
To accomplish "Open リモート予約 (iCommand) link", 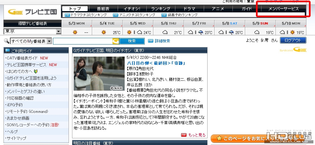I will pos(27,112).
